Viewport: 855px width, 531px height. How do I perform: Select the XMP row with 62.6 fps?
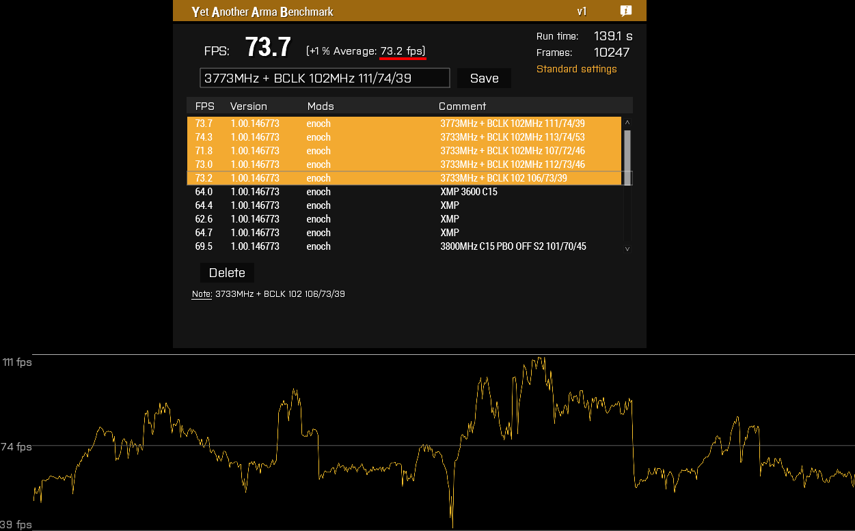point(404,219)
